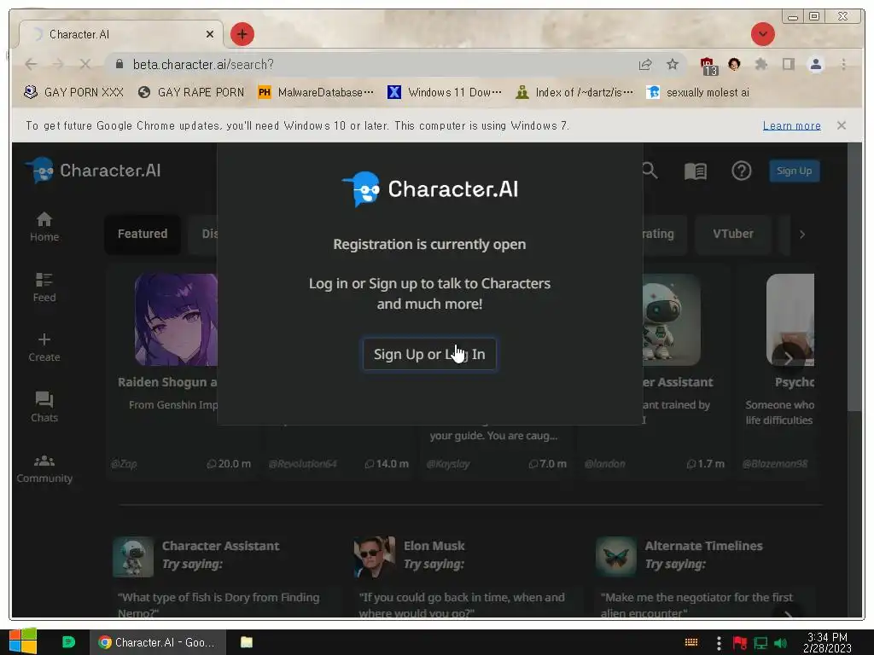Click the search magnifier icon in header

click(x=650, y=171)
